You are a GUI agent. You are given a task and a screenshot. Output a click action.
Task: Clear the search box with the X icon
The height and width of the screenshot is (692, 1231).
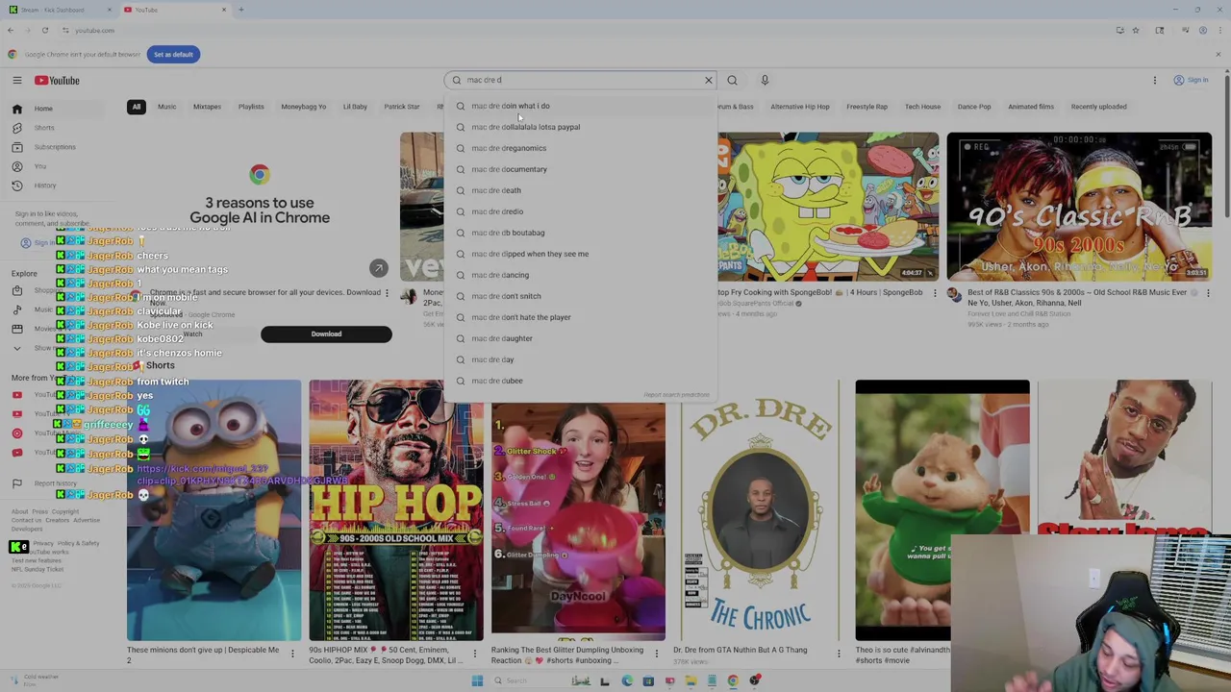point(709,81)
